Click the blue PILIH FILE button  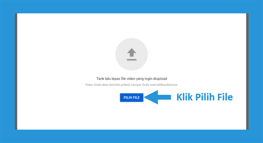tap(131, 98)
